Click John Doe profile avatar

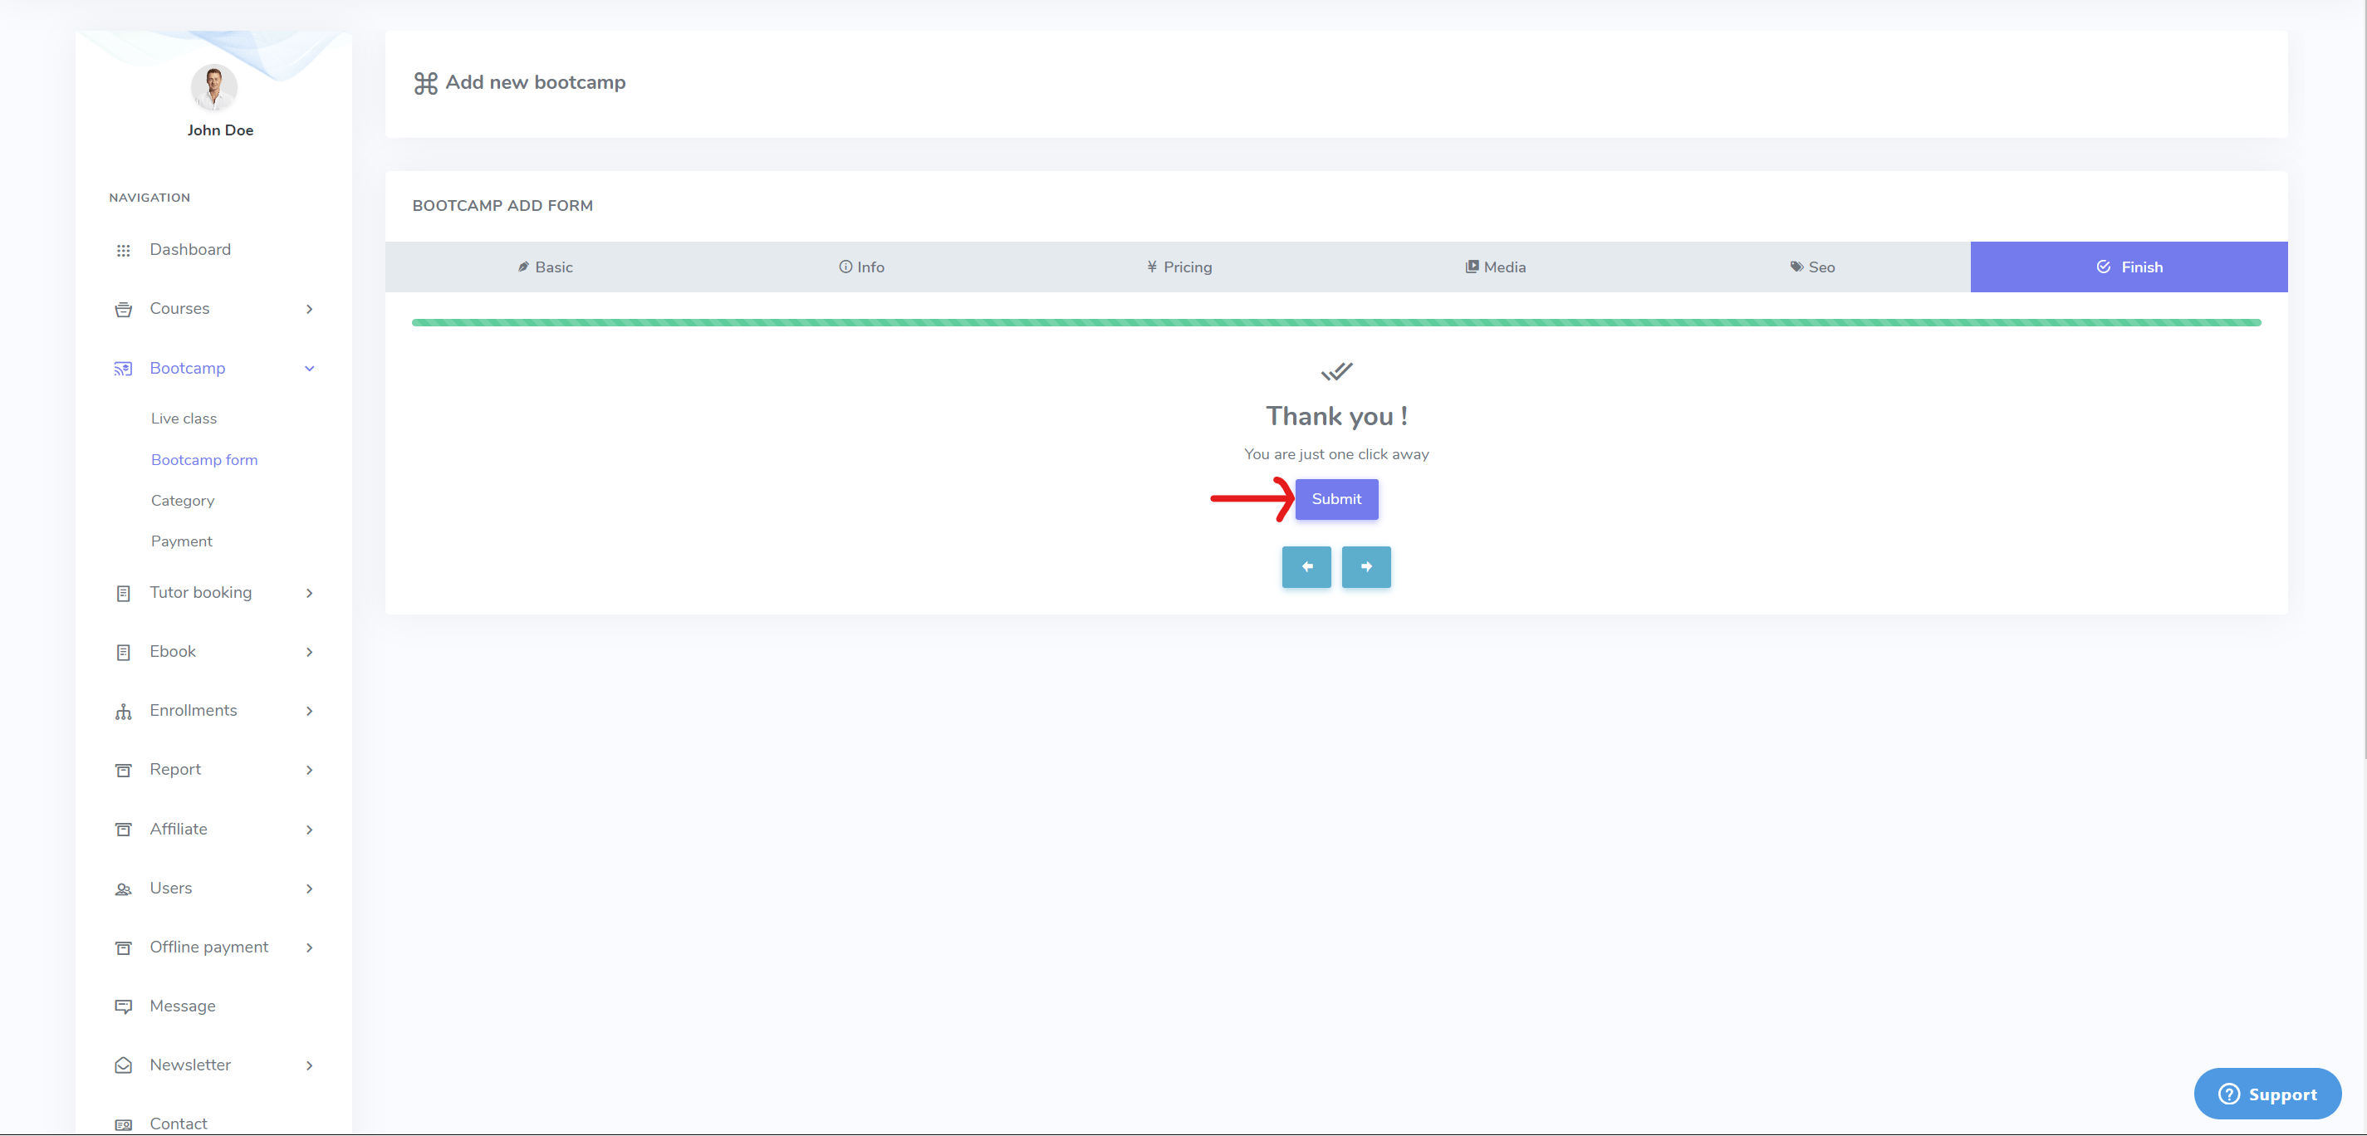tap(214, 87)
